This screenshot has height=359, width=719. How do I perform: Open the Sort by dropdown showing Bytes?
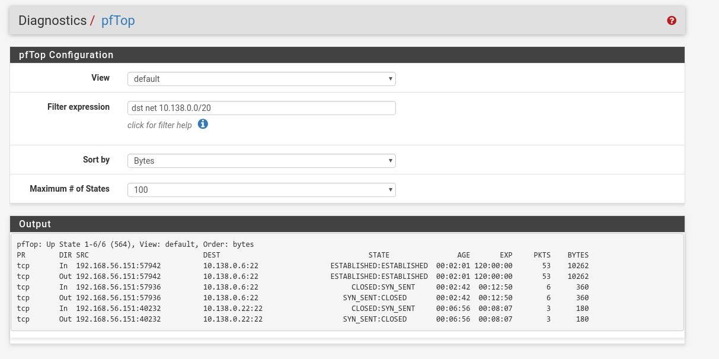point(261,161)
